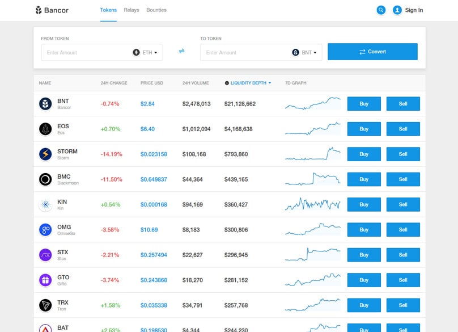The height and width of the screenshot is (332, 458).
Task: Sell BMC token
Action: (x=403, y=179)
